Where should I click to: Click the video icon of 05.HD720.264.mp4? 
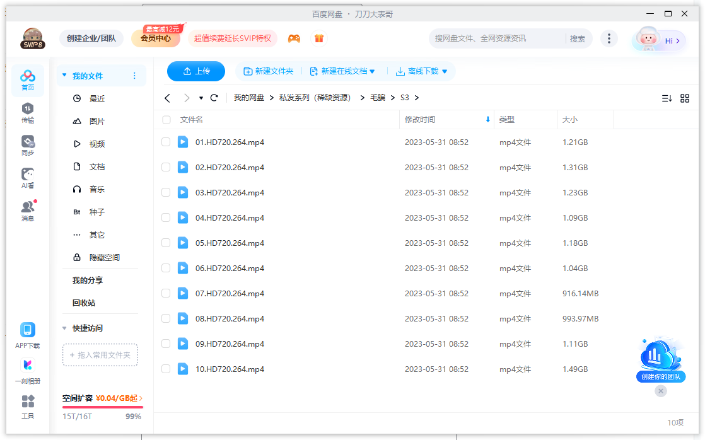tap(182, 243)
